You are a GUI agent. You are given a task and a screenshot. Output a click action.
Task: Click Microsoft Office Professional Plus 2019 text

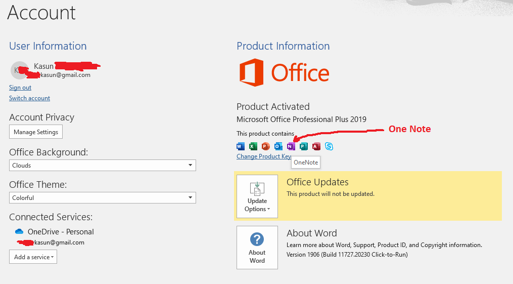[x=301, y=119]
